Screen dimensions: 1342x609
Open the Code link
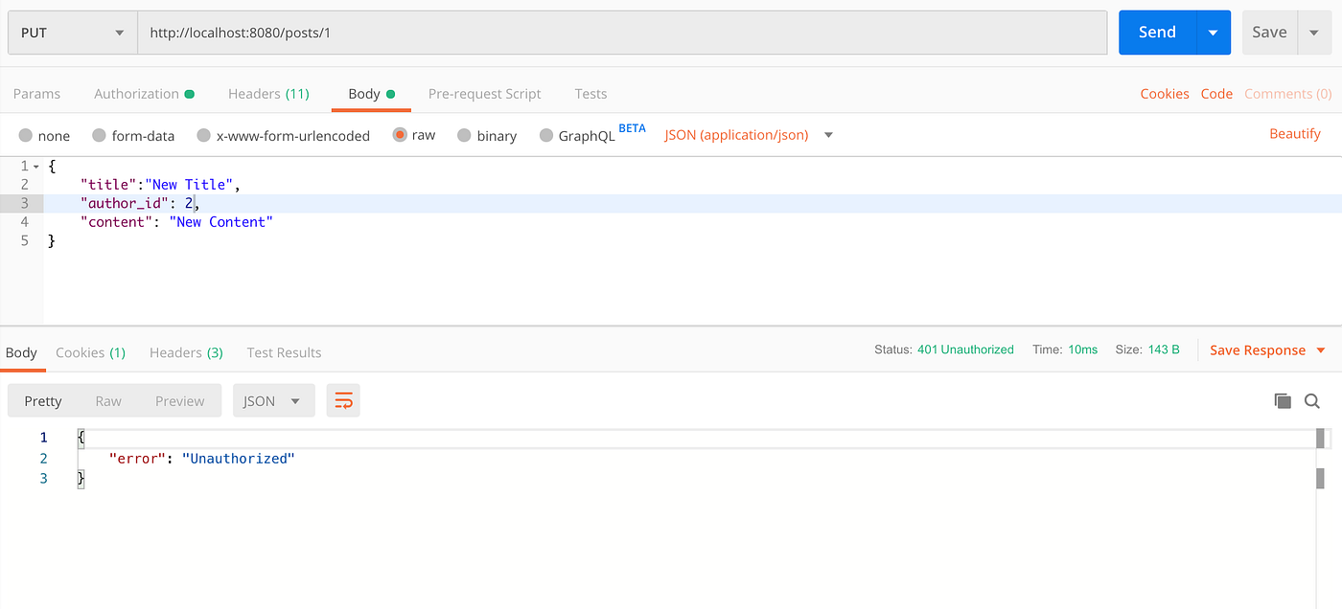pyautogui.click(x=1216, y=94)
